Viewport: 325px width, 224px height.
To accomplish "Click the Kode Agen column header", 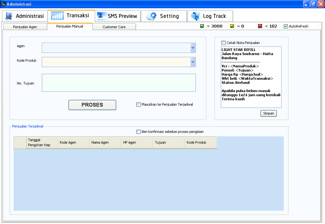I will coord(74,142).
